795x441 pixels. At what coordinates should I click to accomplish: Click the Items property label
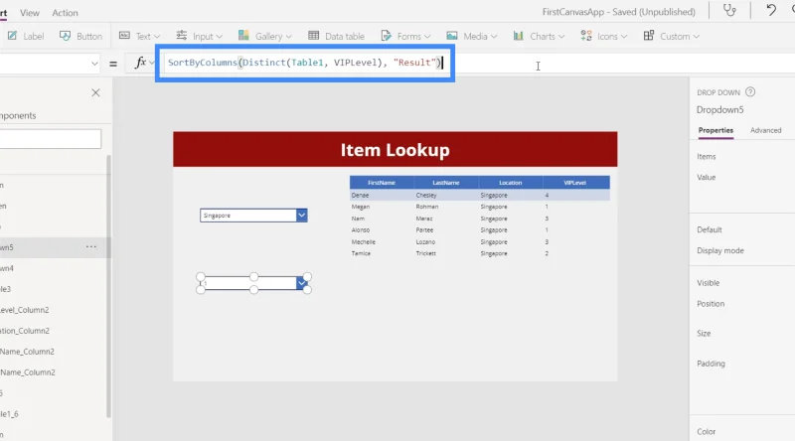pyautogui.click(x=707, y=157)
